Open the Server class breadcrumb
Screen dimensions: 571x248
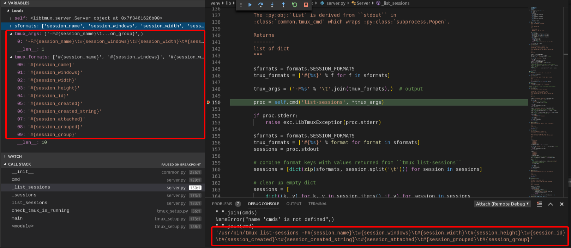363,3
